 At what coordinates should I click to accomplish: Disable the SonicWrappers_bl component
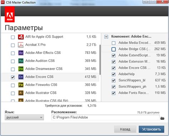pos(113,81)
